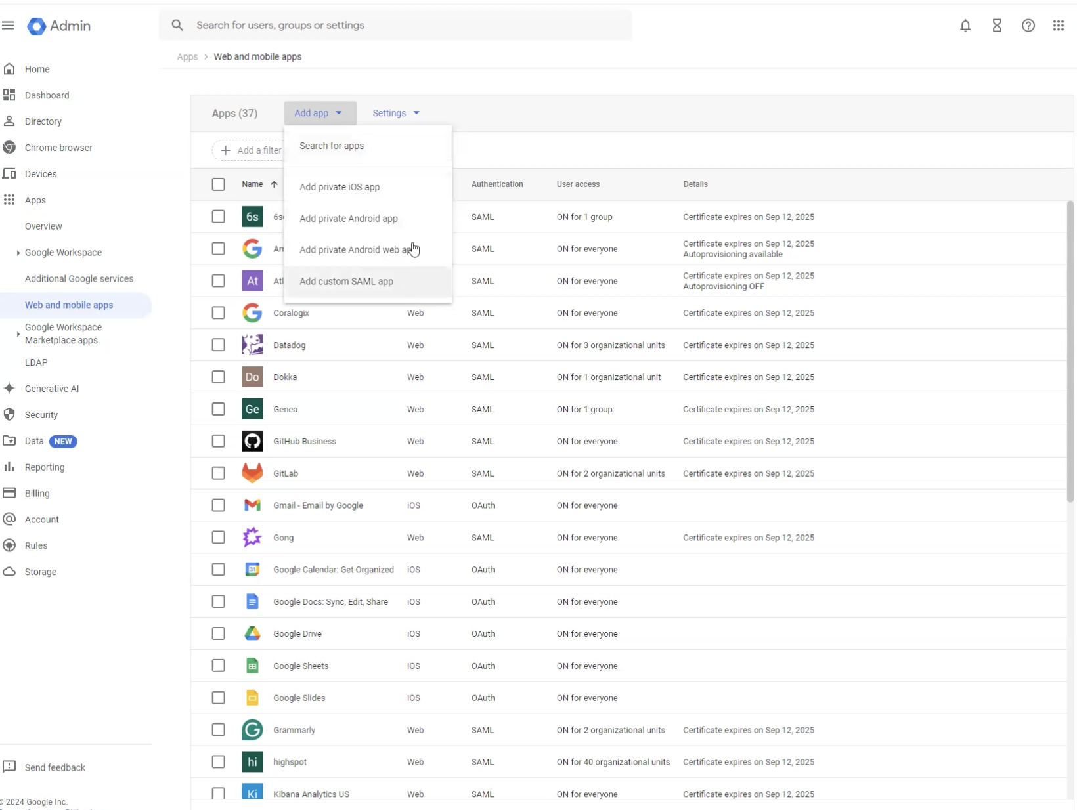Click the User access column header
Viewport: 1077px width, 810px height.
[x=578, y=184]
